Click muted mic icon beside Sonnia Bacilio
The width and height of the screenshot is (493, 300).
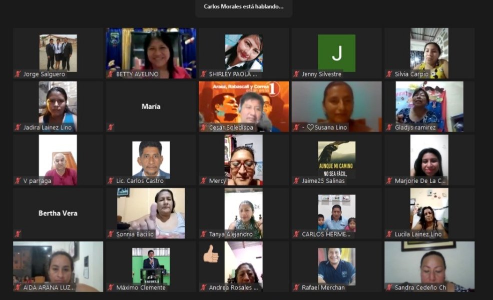pos(110,234)
